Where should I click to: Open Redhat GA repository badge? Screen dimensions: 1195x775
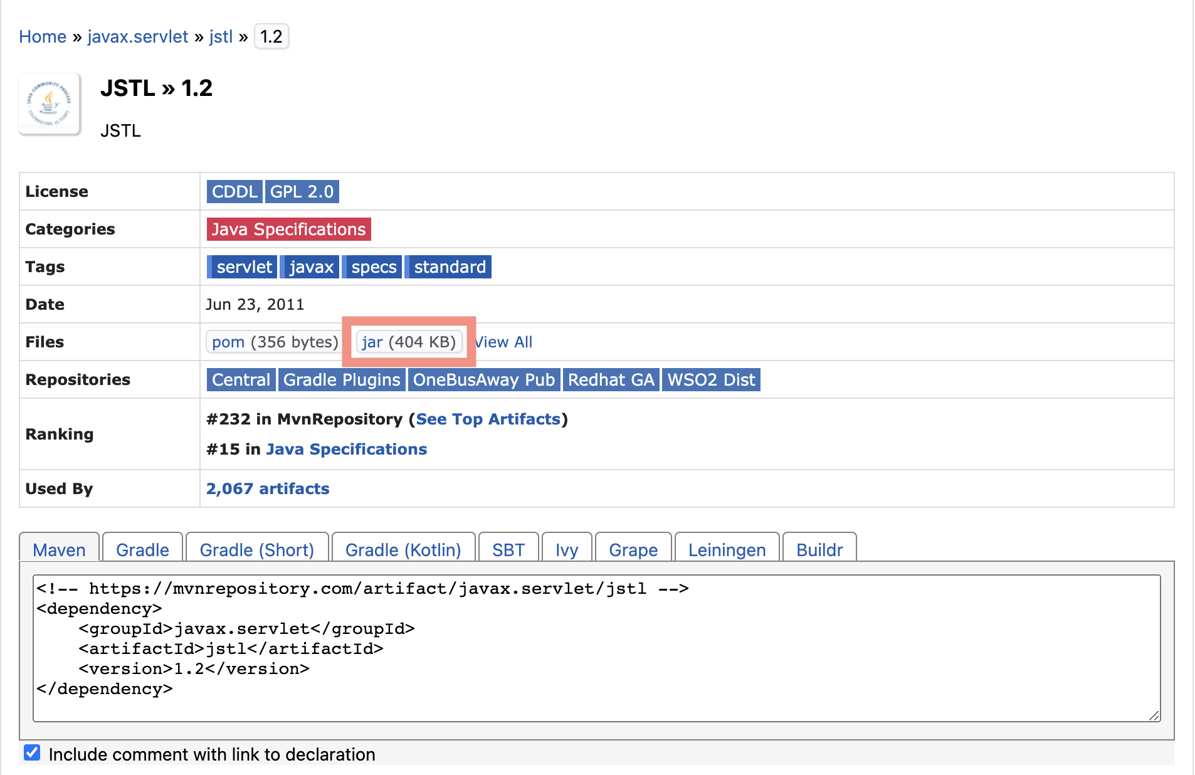[x=611, y=380]
